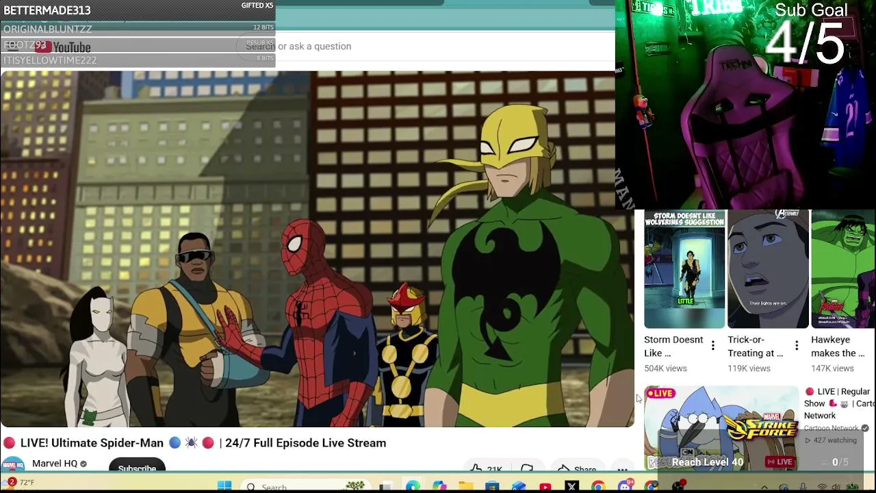Open the Marvel HQ channel name link

55,464
